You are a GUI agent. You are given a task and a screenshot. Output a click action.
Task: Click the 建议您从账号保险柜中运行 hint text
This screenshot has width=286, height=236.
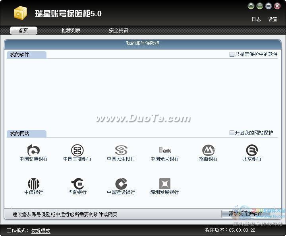click(65, 214)
